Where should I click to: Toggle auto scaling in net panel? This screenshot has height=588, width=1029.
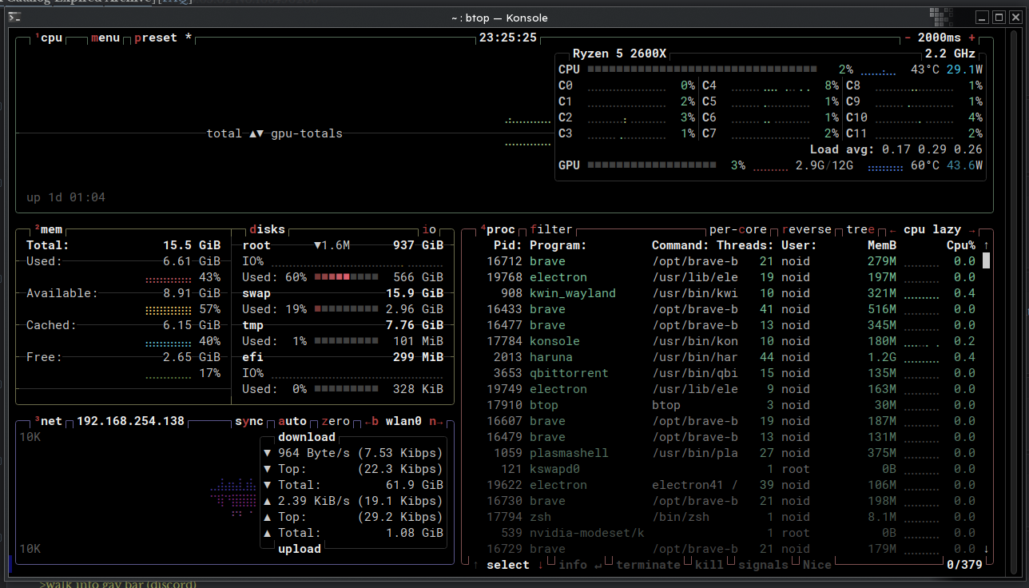click(292, 421)
